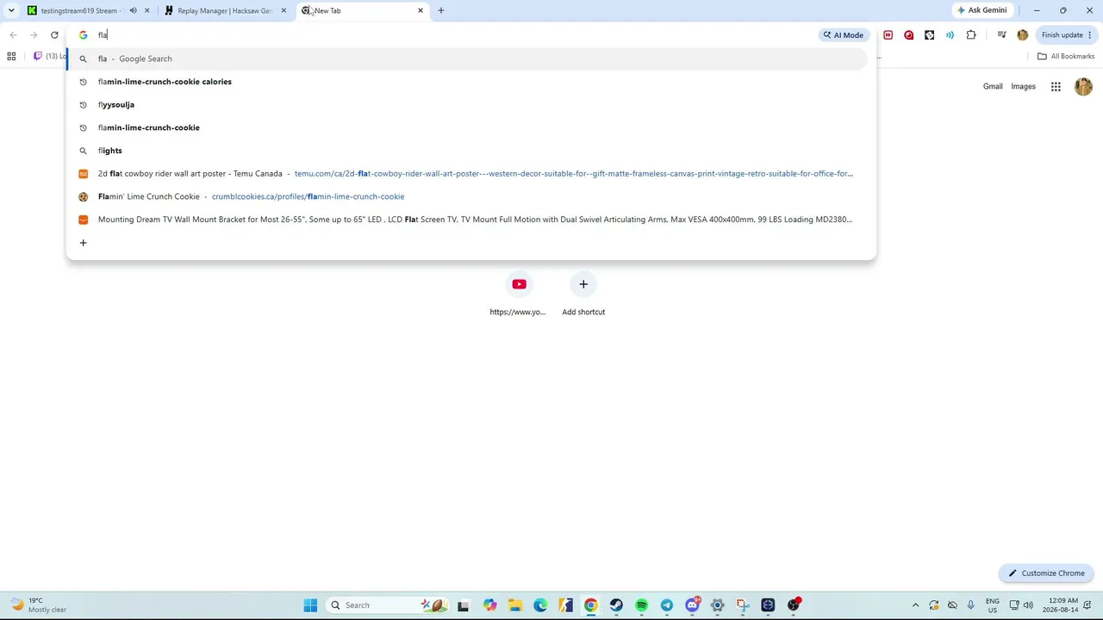Mute the testingstream619 tab audio icon

[x=133, y=10]
